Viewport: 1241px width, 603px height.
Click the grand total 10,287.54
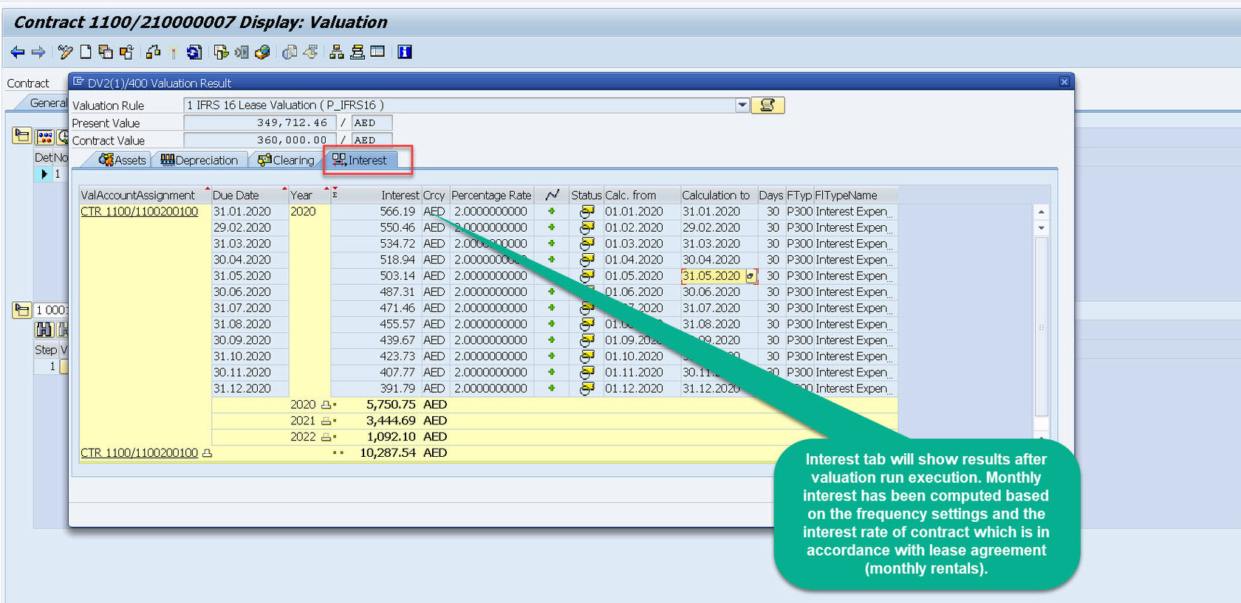[x=388, y=453]
